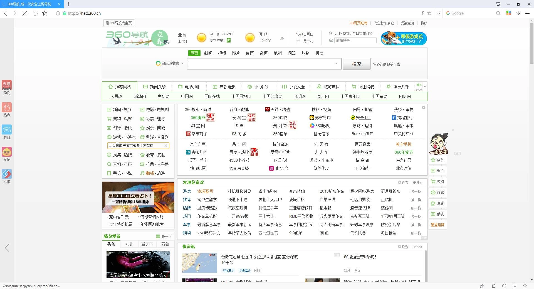Switch city via 切换 link
Image resolution: width=534 pixels, height=289 pixels.
pyautogui.click(x=182, y=41)
